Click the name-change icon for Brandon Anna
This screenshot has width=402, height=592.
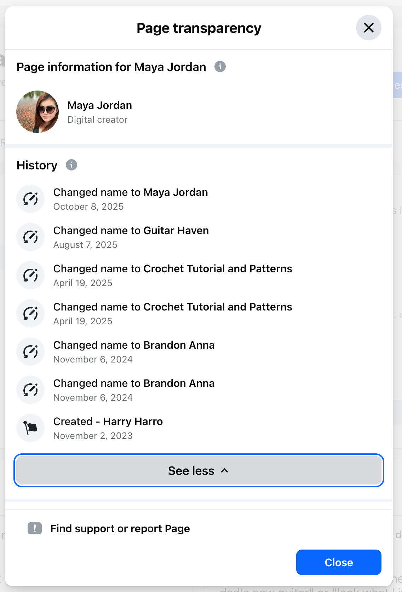coord(30,352)
